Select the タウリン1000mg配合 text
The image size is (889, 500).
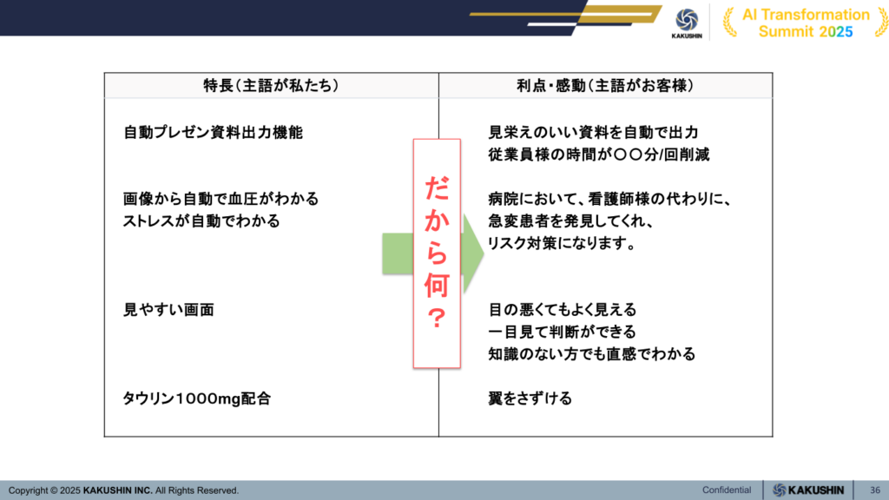[197, 398]
